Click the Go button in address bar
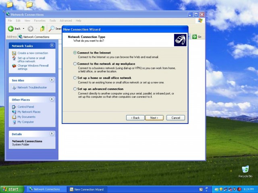Image resolution: width=258 pixels, height=193 pixels. (x=197, y=37)
